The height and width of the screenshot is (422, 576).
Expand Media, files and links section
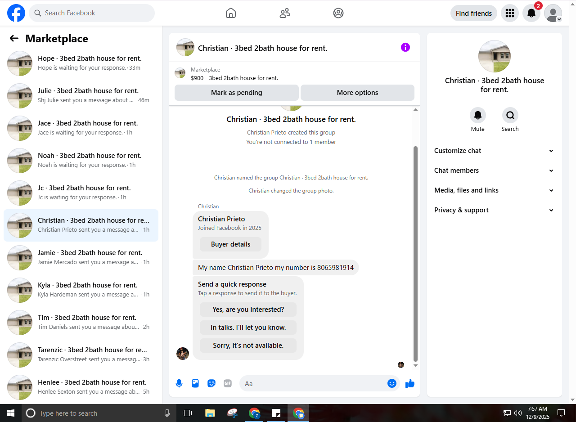point(494,190)
